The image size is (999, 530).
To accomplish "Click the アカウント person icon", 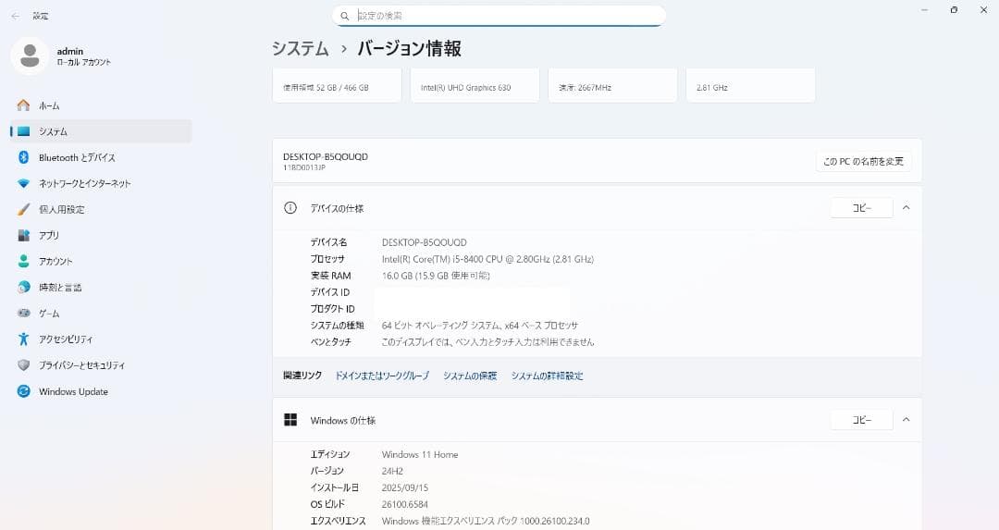I will [23, 261].
